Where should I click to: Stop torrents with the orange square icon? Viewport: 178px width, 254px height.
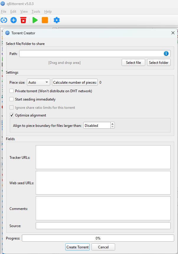tap(45, 20)
